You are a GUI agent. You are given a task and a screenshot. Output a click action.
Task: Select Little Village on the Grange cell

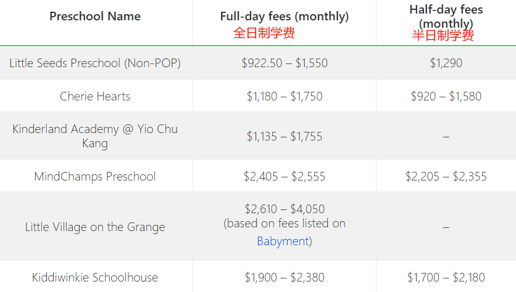pyautogui.click(x=95, y=227)
